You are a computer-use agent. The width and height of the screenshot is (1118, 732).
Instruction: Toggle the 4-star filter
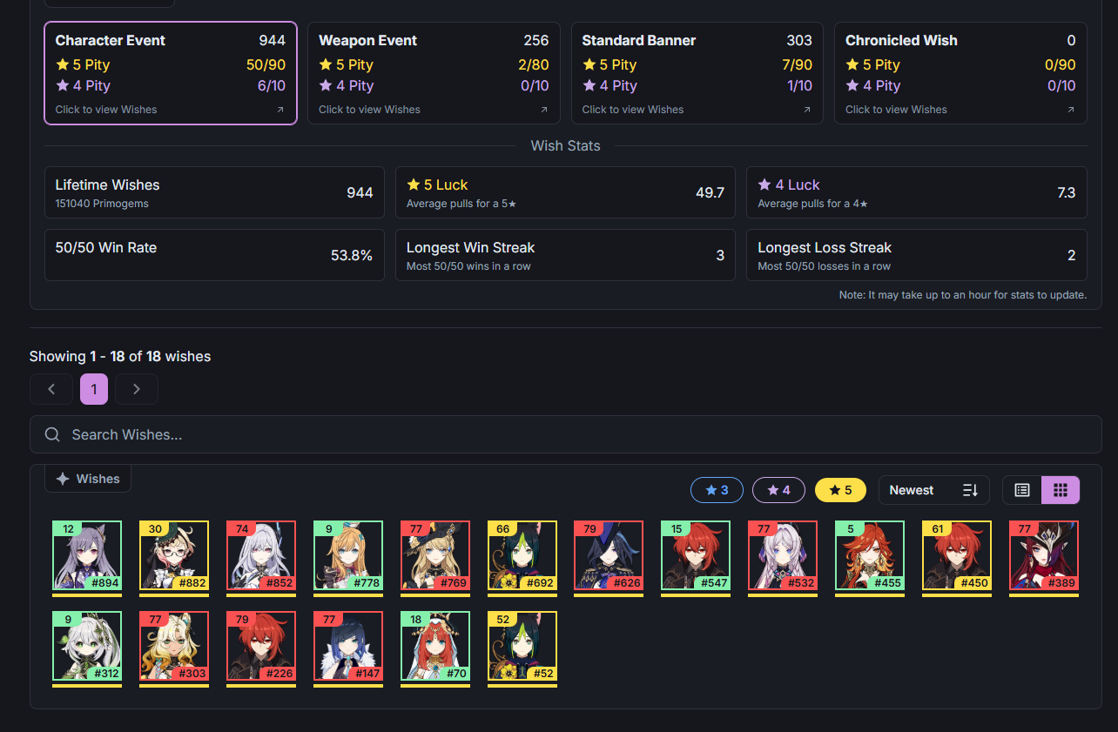point(778,490)
